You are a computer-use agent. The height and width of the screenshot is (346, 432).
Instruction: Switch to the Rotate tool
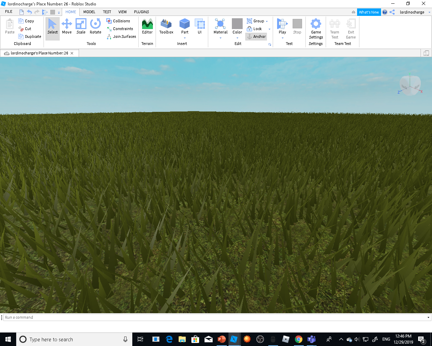tap(96, 27)
